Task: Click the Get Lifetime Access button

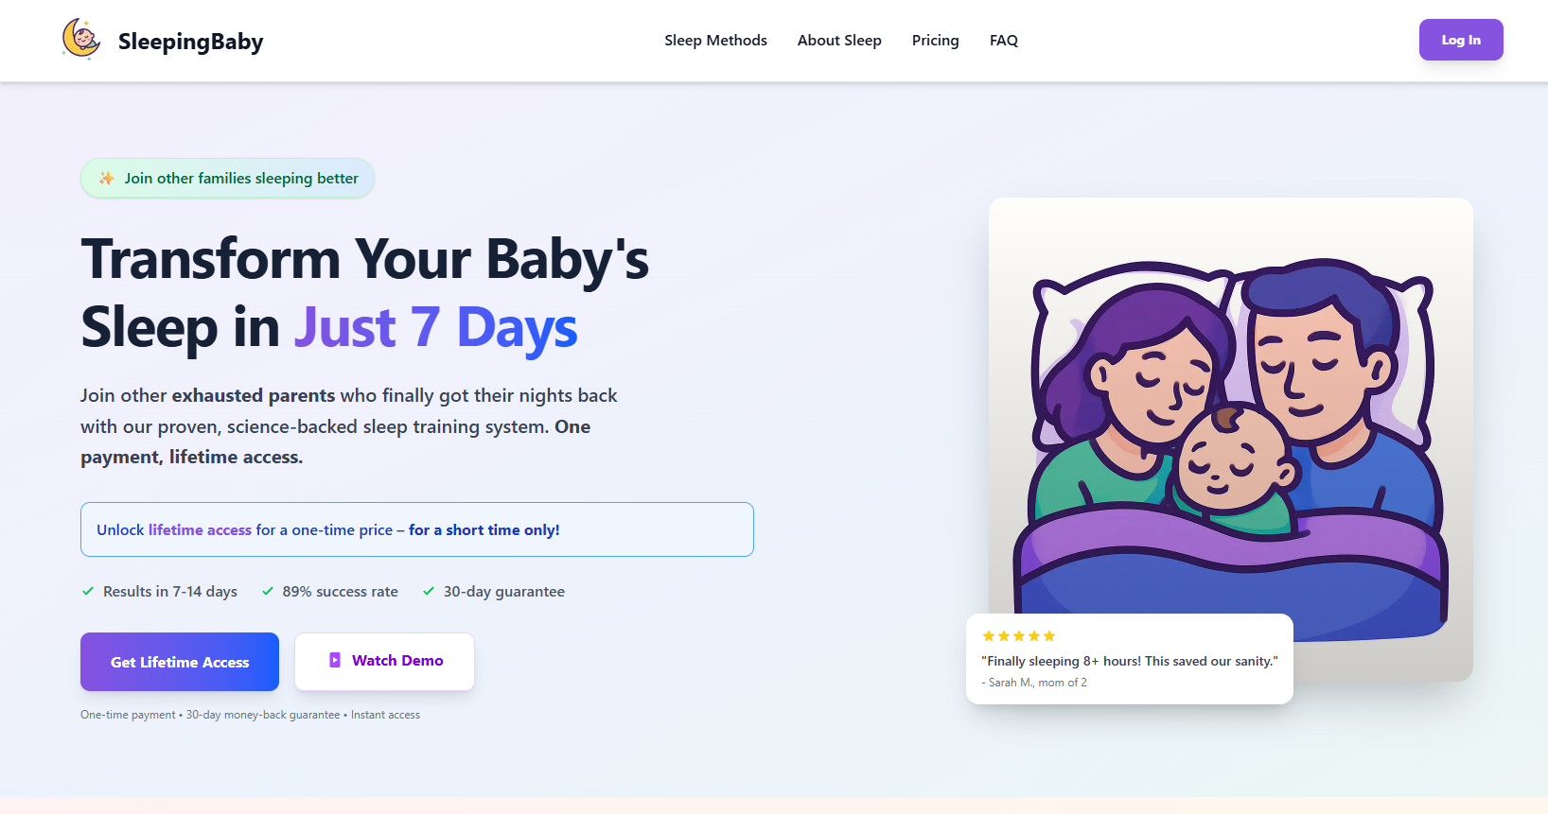Action: tap(179, 662)
